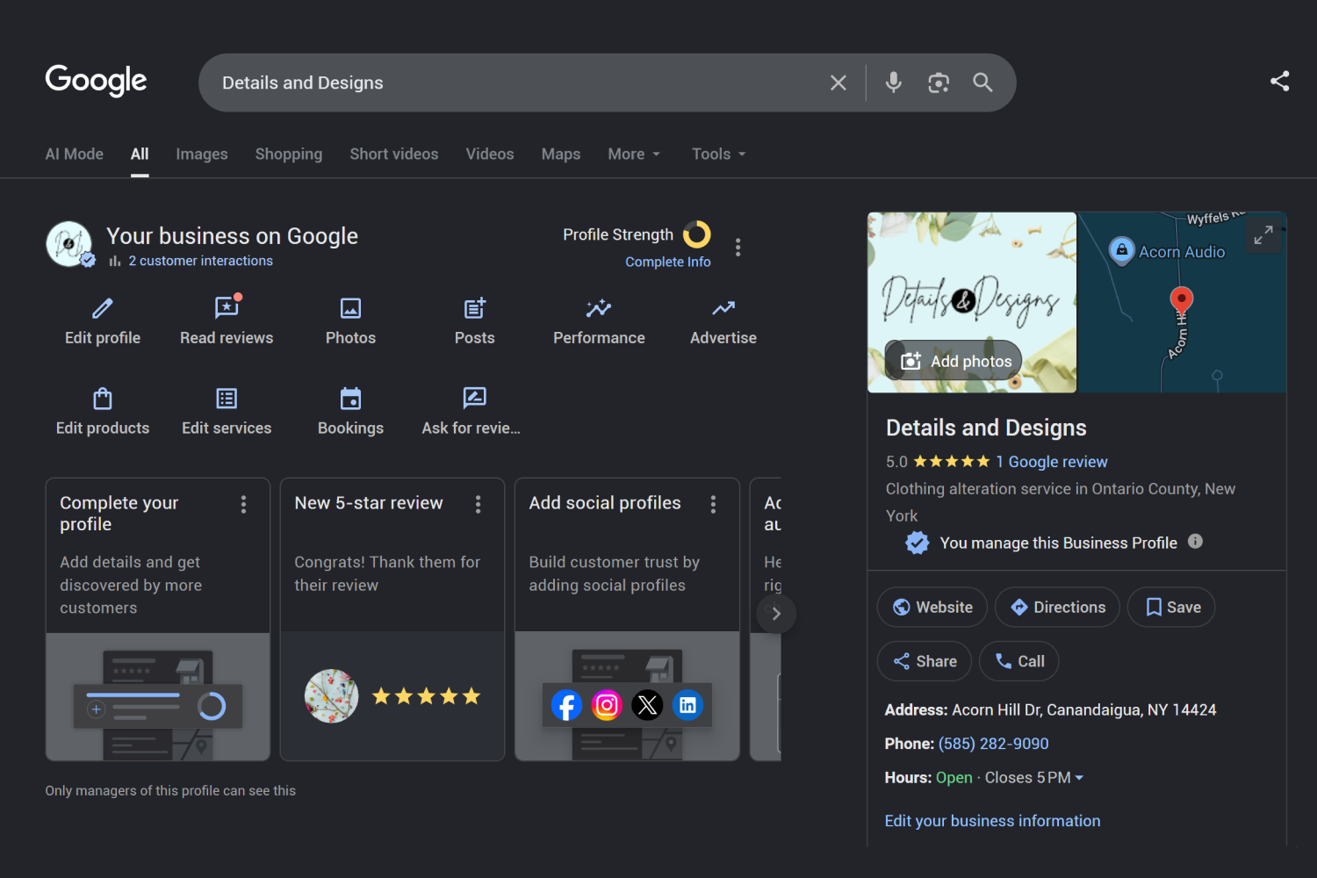
Task: Switch to the Images tab
Action: pyautogui.click(x=202, y=154)
